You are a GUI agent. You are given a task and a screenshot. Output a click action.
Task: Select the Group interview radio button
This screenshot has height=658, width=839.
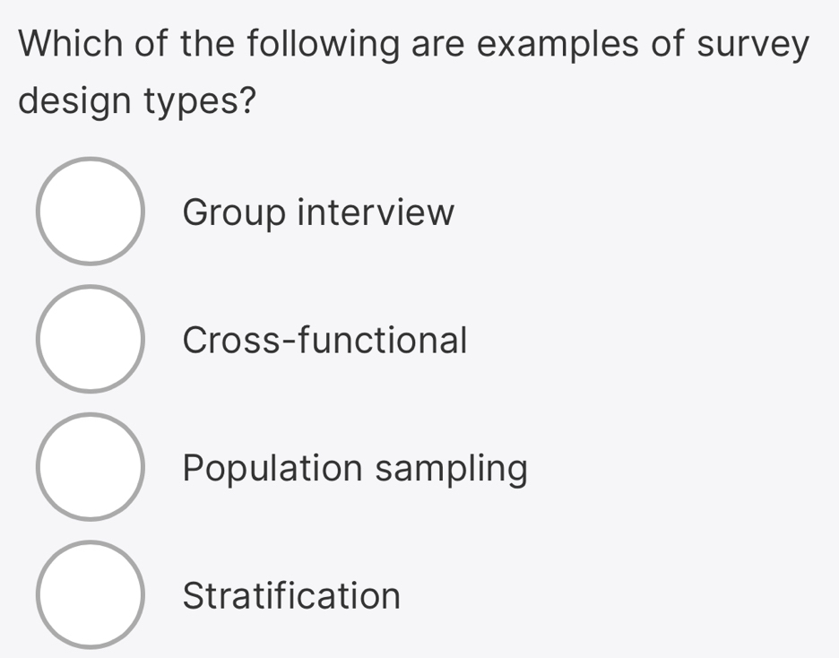pyautogui.click(x=91, y=210)
